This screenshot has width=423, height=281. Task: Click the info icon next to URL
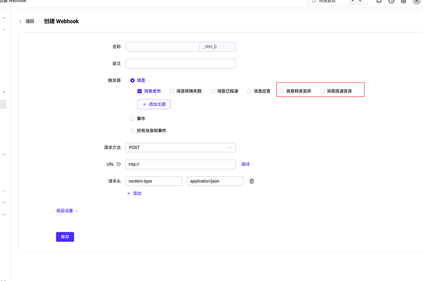[118, 164]
